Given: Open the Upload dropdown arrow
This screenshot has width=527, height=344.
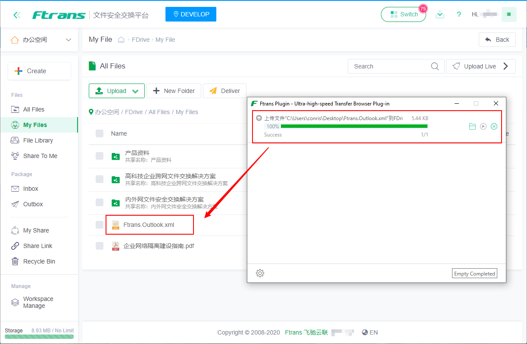Looking at the screenshot, I should tap(135, 91).
